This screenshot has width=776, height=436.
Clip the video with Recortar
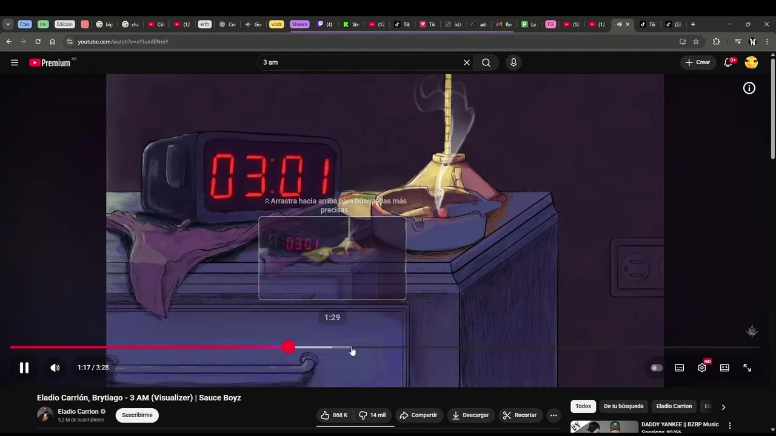[x=520, y=415]
